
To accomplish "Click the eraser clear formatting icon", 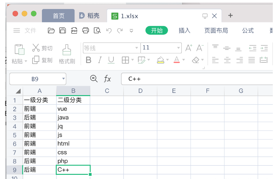I will pyautogui.click(x=195, y=60).
